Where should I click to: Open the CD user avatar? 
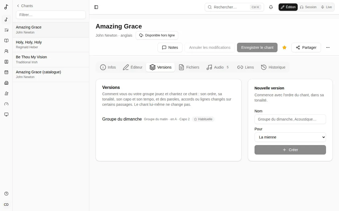[x=6, y=205]
